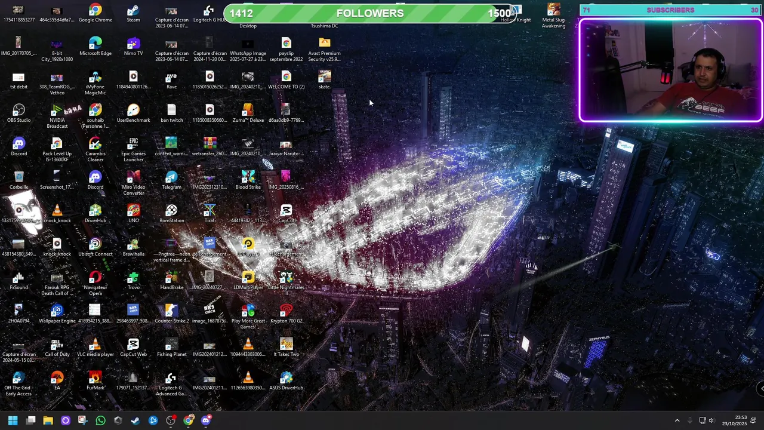
Task: Open iMyFone MagicMic shortcut
Action: 95,84
